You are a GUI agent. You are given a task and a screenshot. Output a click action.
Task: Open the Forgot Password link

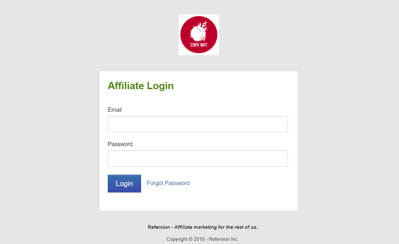point(168,183)
